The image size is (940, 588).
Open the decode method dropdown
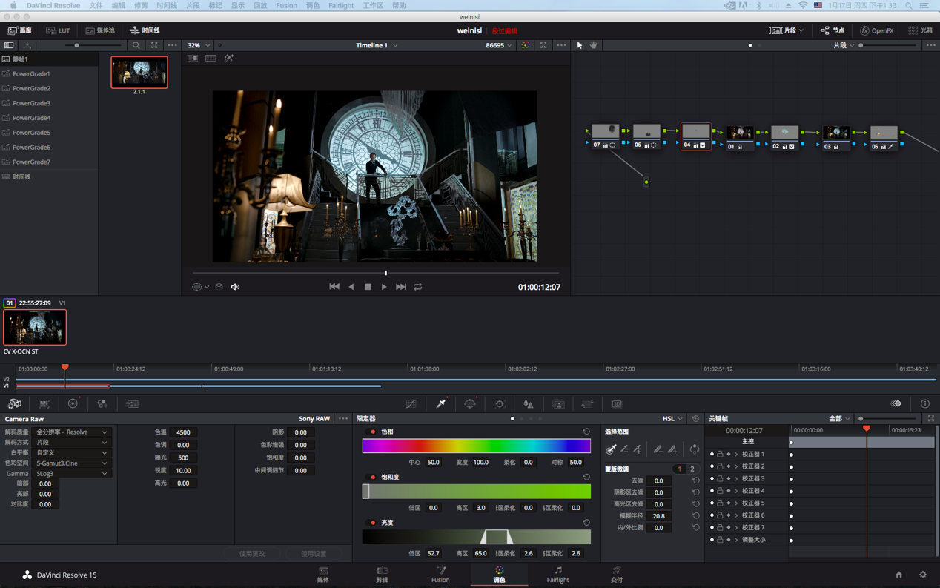[x=72, y=442]
